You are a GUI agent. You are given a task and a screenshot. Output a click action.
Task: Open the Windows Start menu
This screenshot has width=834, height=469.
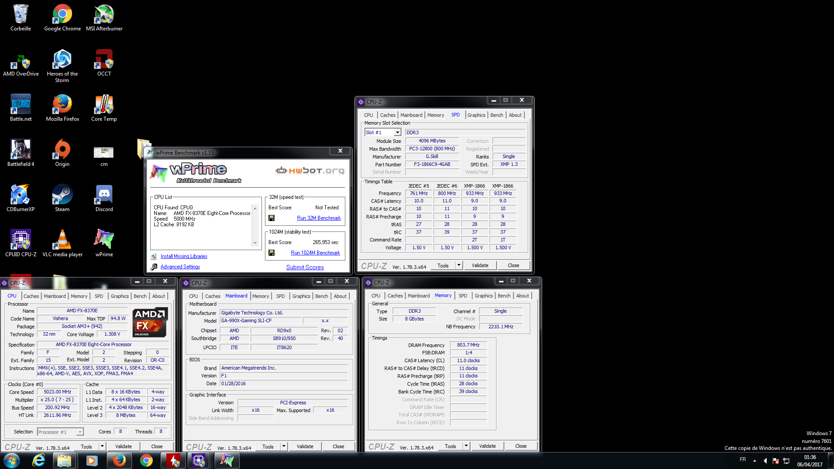[12, 460]
